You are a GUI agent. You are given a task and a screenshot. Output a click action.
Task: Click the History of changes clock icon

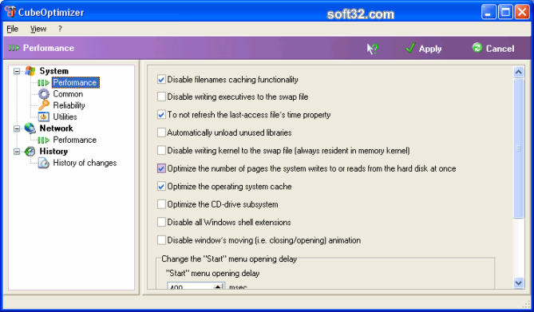click(44, 163)
